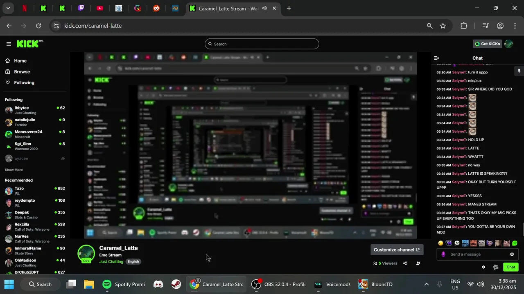Click the Just Chatting category link

click(111, 262)
